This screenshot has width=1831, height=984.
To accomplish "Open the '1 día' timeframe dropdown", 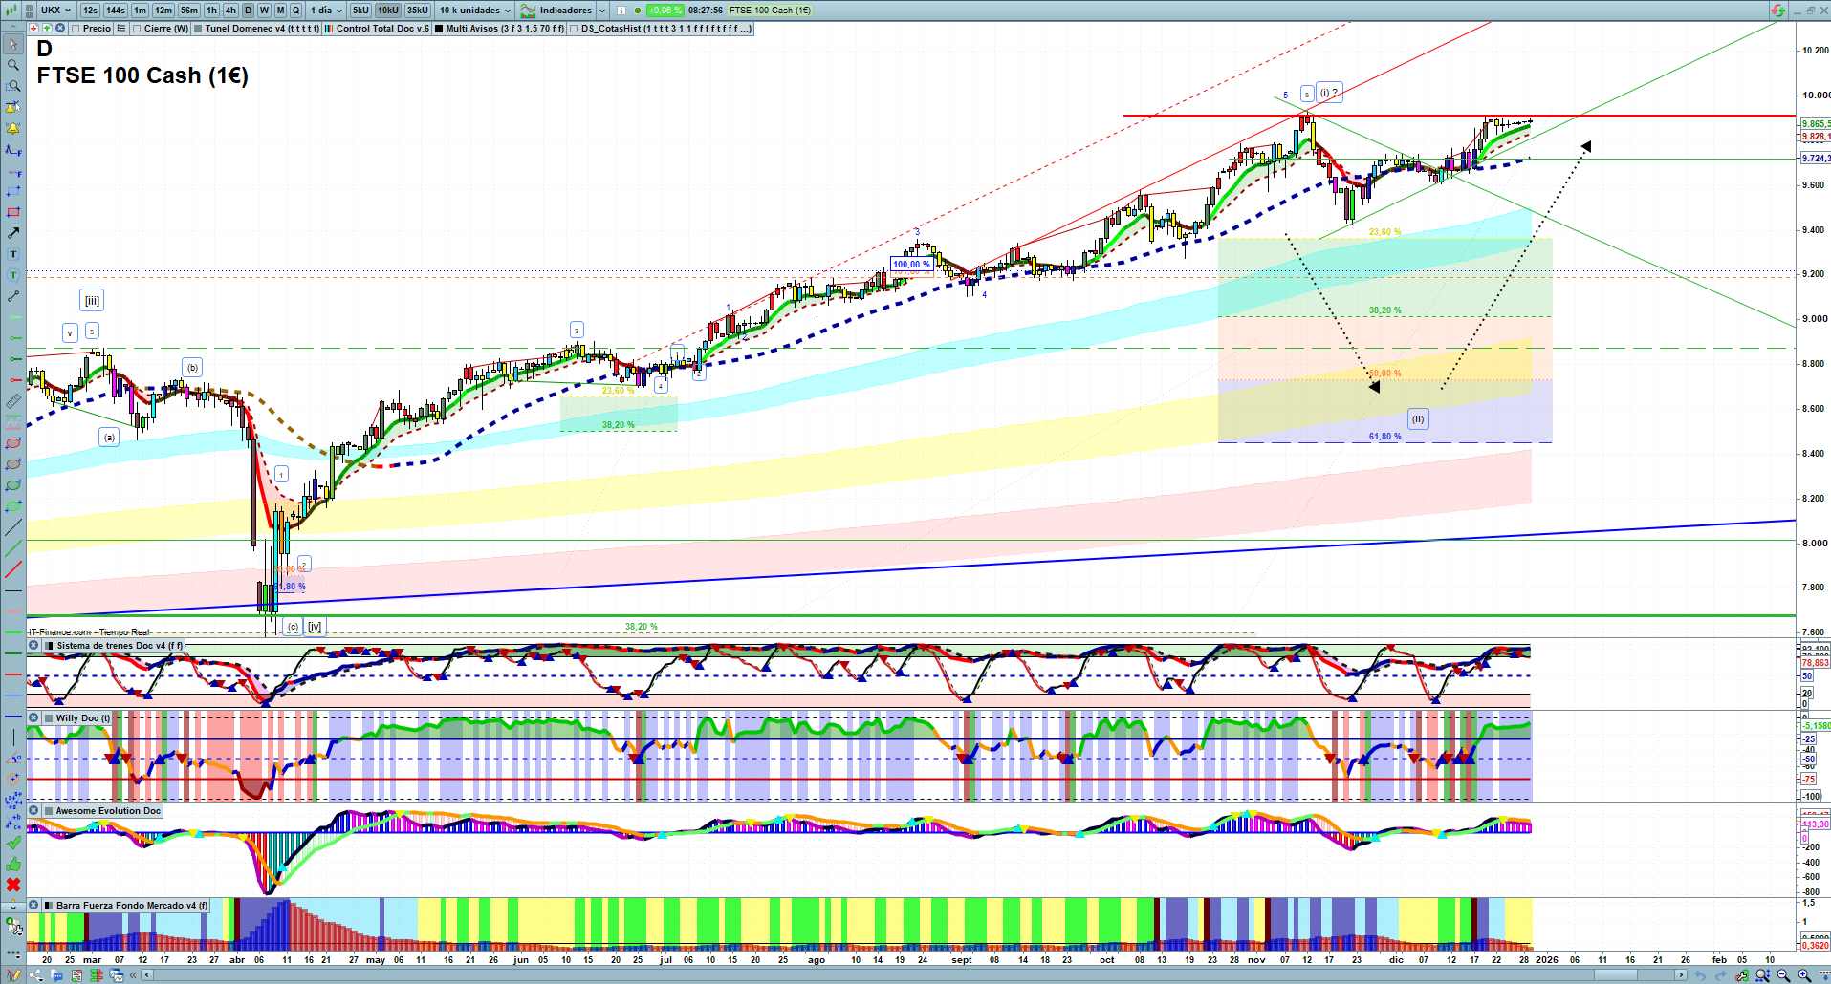I will [325, 11].
